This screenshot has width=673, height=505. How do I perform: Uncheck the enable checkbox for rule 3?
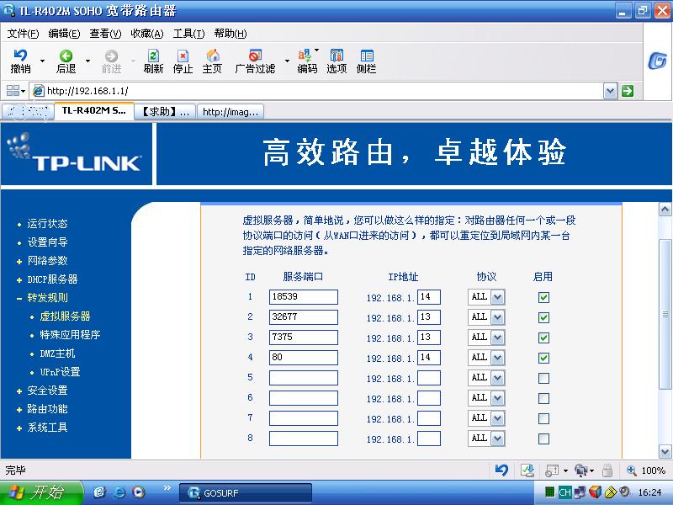click(543, 338)
